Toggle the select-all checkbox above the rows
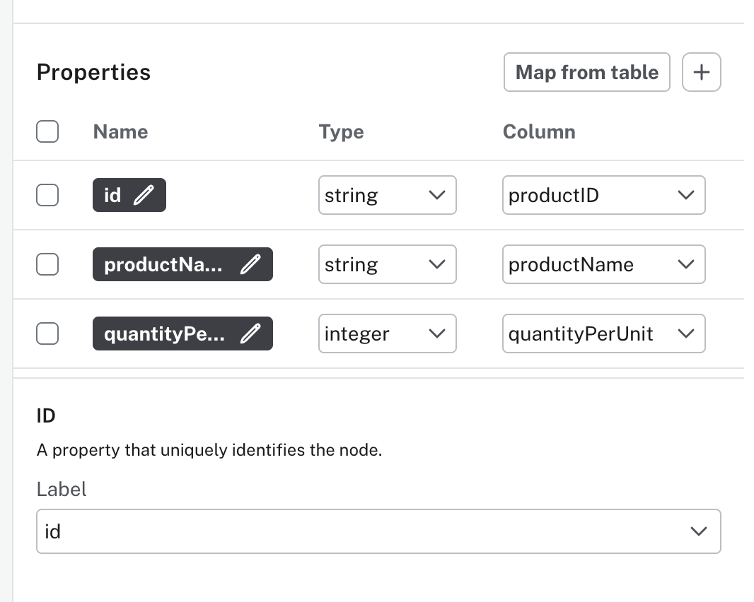The width and height of the screenshot is (754, 602). 47,131
